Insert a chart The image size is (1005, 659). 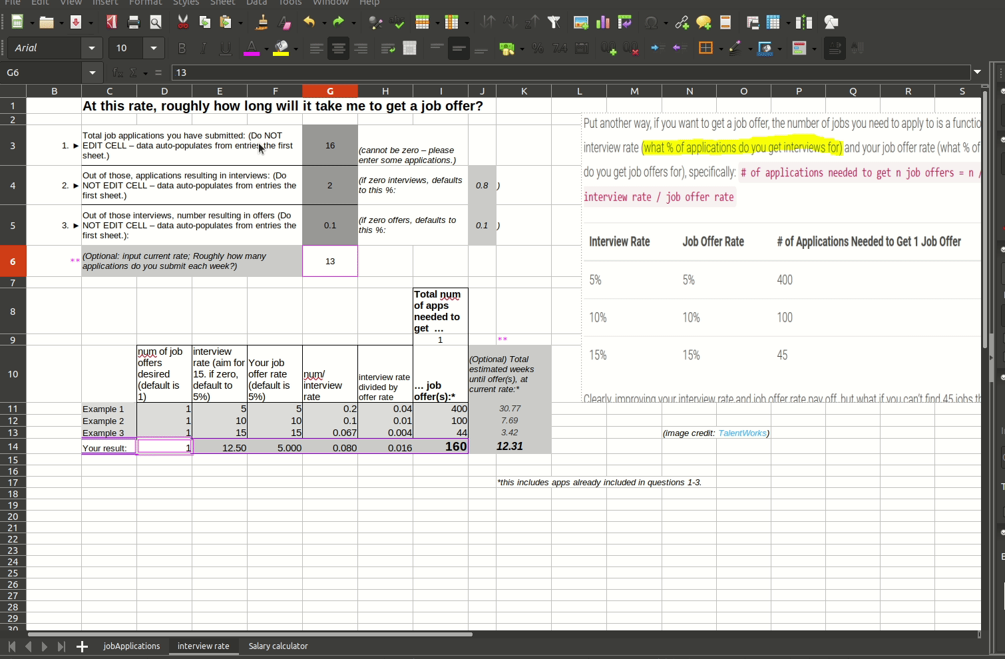(603, 23)
